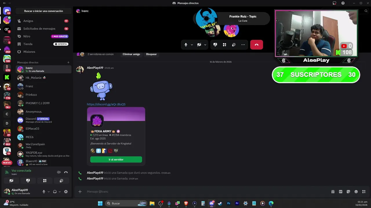Image resolution: width=371 pixels, height=208 pixels.
Task: Open Discord help question mark icon
Action: (343, 3)
